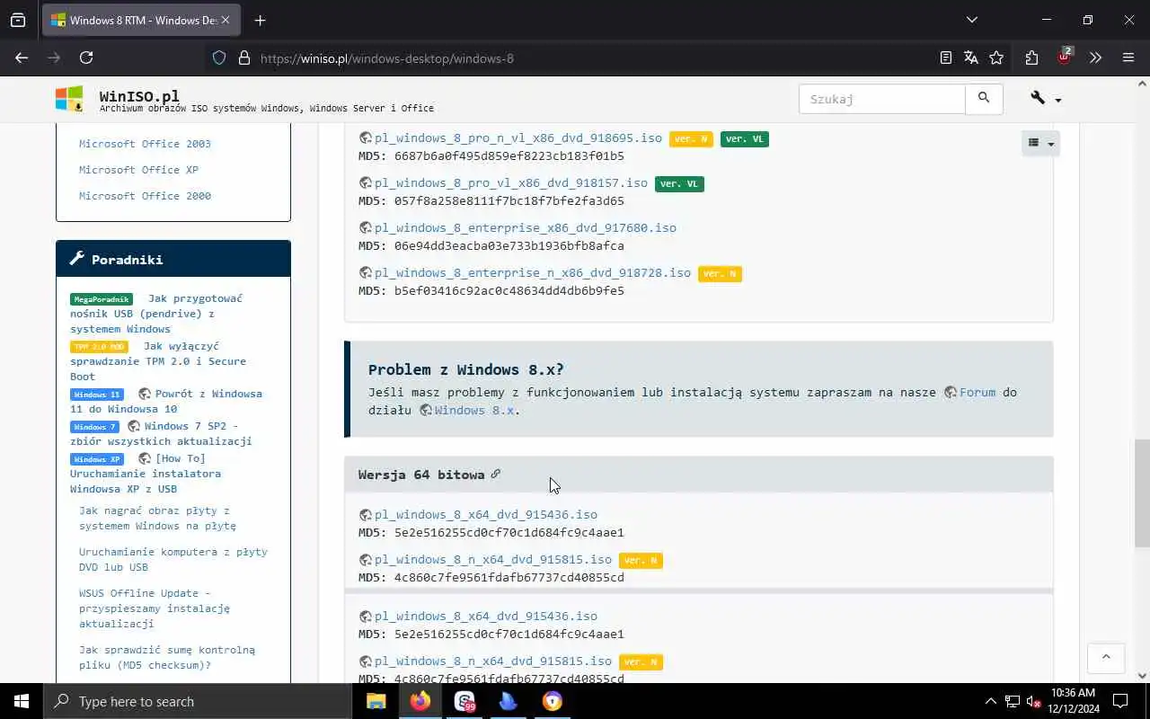This screenshot has height=719, width=1150.
Task: Click the WinISO.pl Windows logo
Action: point(69,99)
